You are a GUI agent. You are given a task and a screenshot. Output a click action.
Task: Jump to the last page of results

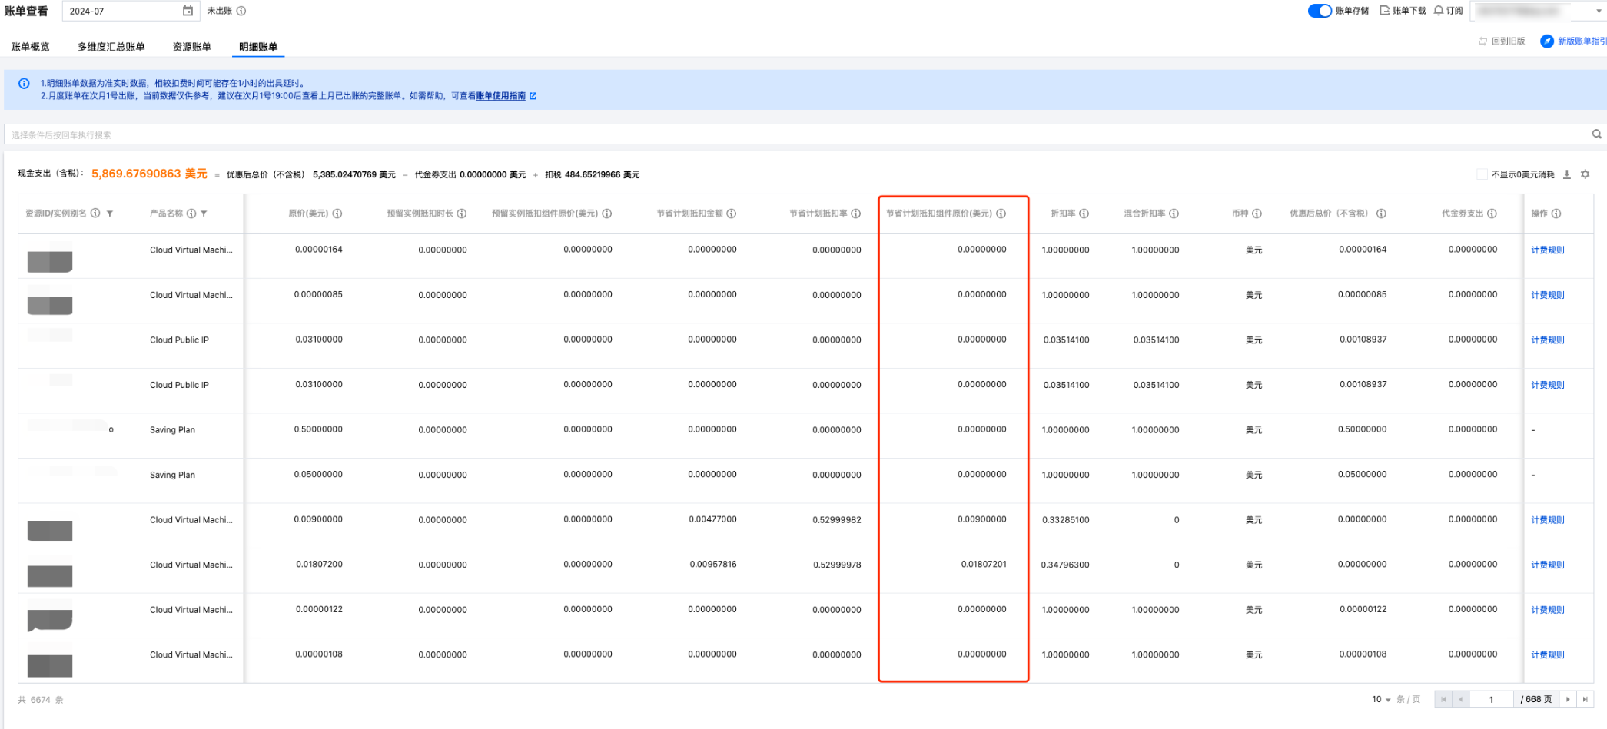1585,700
